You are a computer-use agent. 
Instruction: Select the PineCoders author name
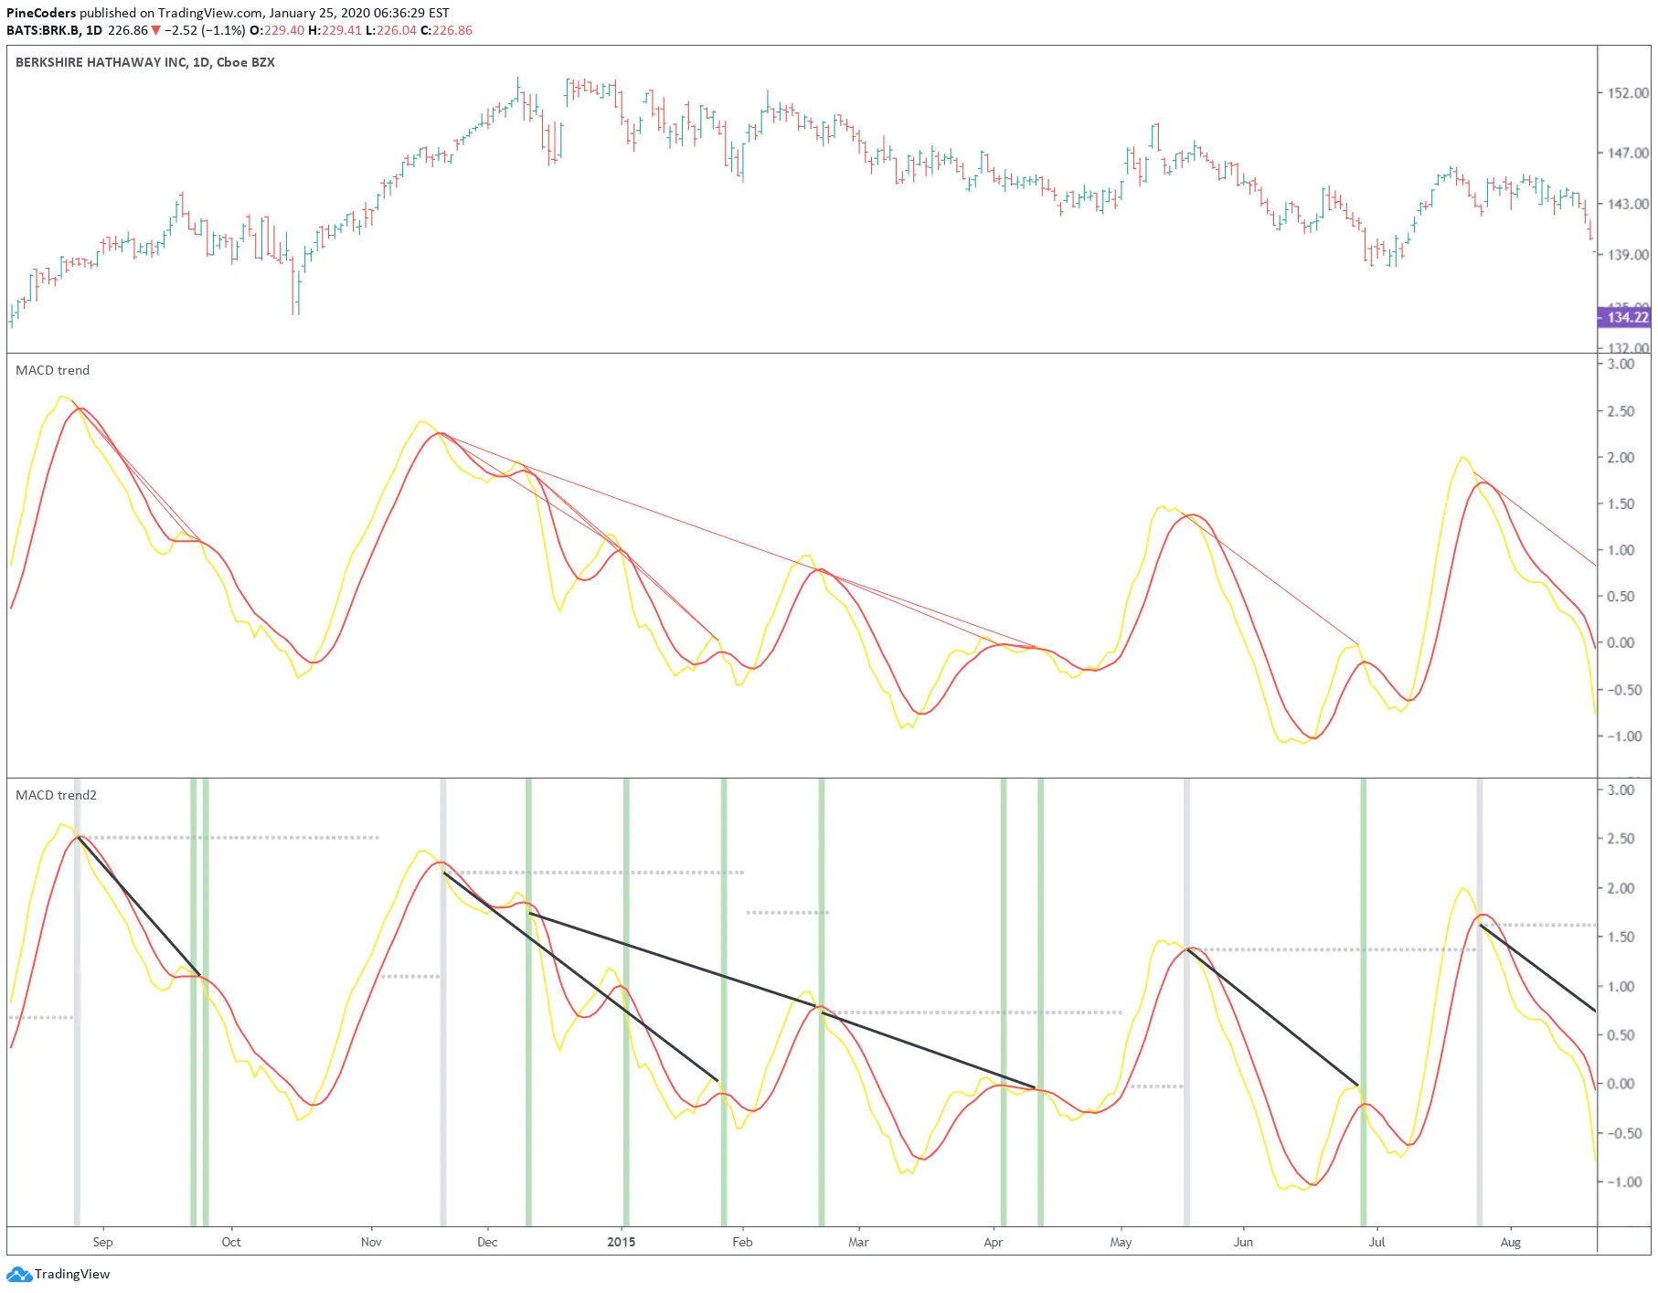[41, 13]
